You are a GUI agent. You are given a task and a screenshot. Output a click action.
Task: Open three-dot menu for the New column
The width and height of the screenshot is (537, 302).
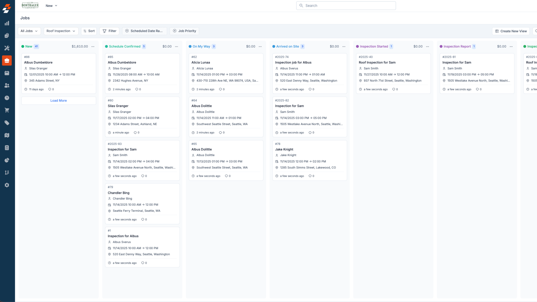93,46
